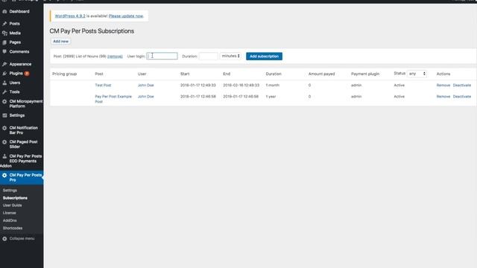This screenshot has width=477, height=268.
Task: Click the Appearance brush icon
Action: [x=4, y=64]
